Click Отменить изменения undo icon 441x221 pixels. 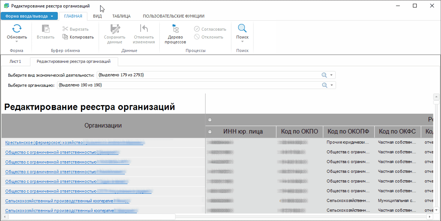point(144,29)
